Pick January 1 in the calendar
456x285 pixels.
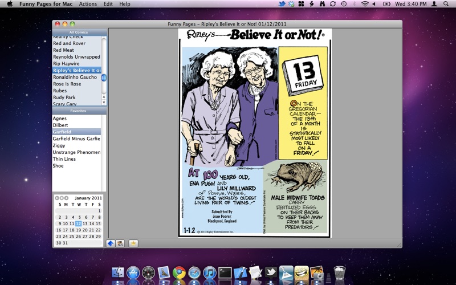click(x=99, y=211)
